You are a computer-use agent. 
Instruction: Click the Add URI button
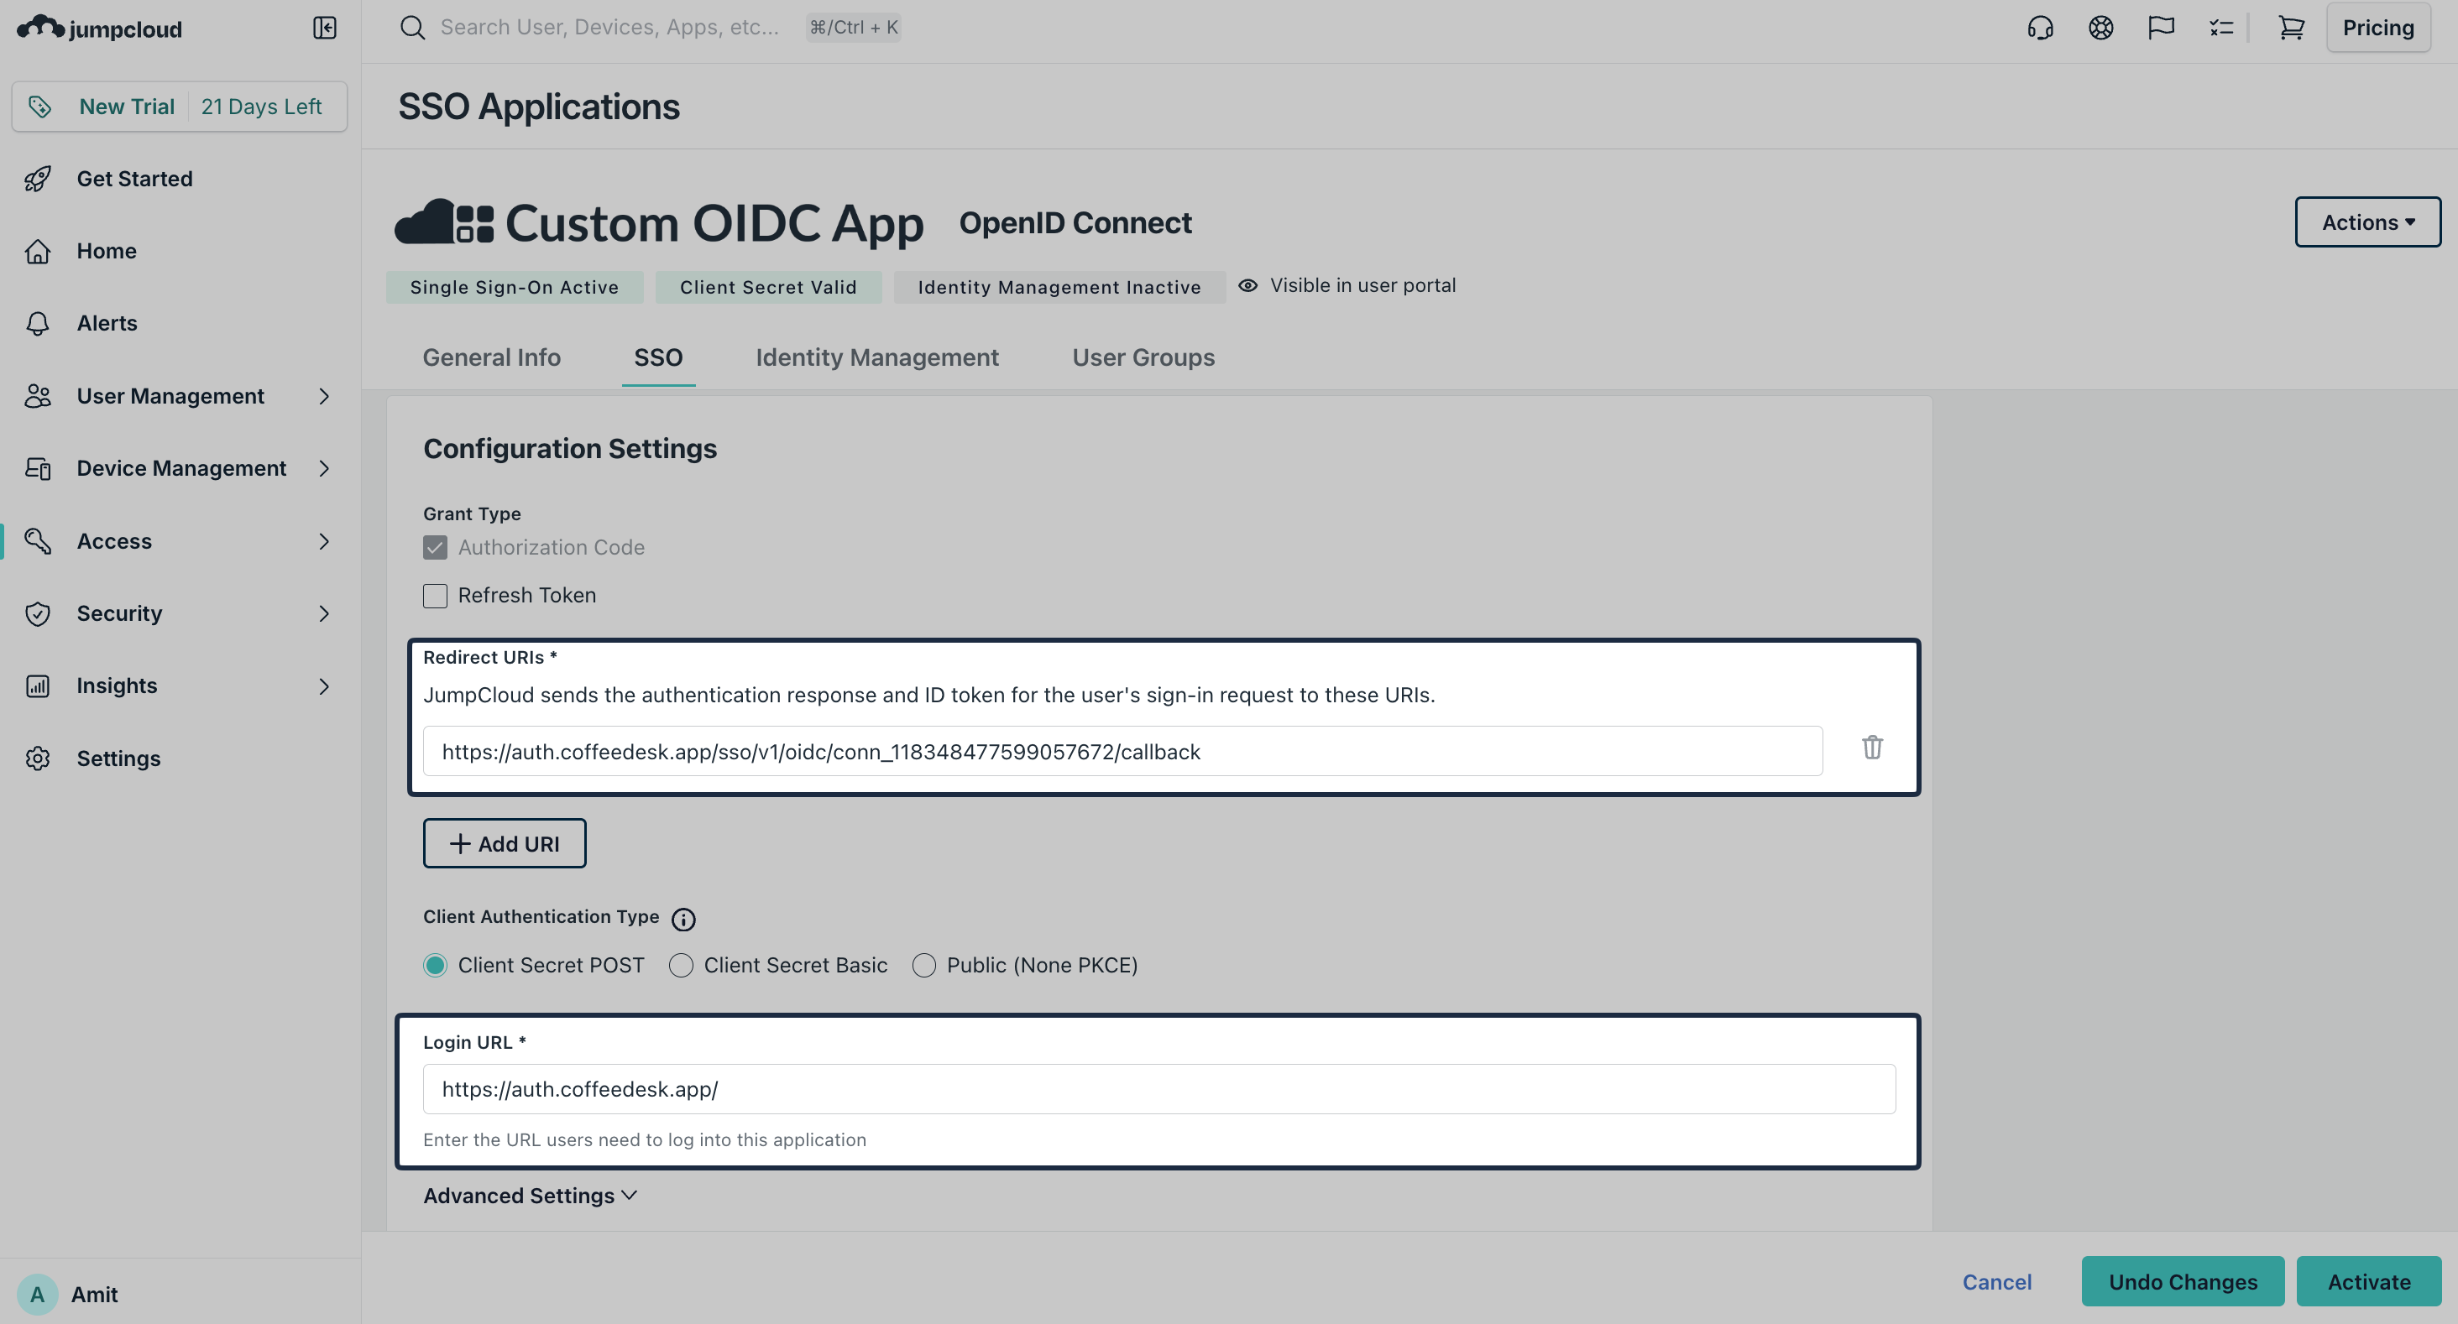[x=504, y=842]
